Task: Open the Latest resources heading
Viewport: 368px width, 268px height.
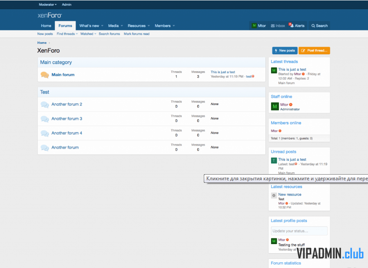Action: (286, 187)
